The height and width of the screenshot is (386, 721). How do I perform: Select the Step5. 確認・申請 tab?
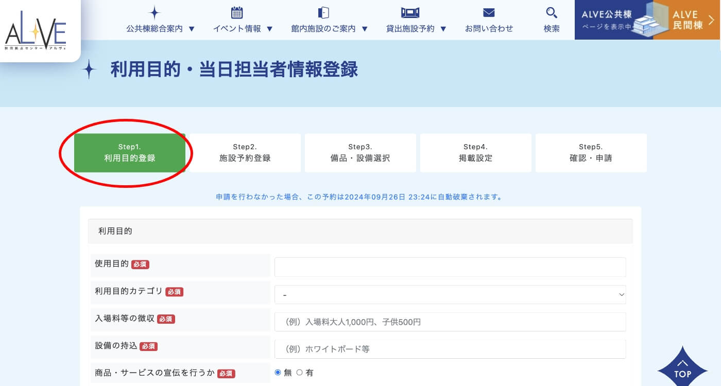591,153
